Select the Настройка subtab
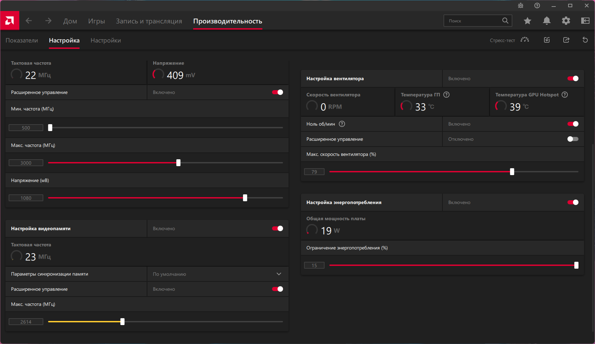 point(64,40)
